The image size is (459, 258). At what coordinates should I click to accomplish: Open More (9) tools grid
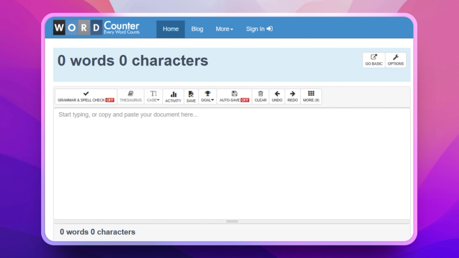click(x=311, y=96)
